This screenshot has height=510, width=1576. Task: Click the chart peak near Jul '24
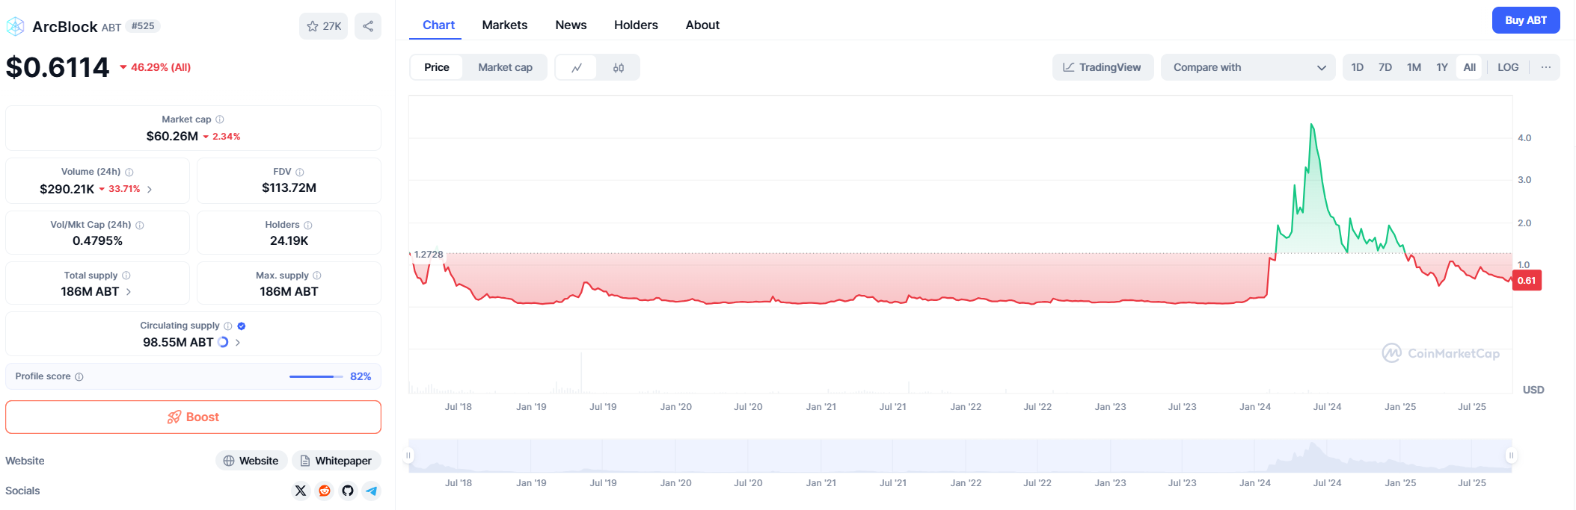1311,125
